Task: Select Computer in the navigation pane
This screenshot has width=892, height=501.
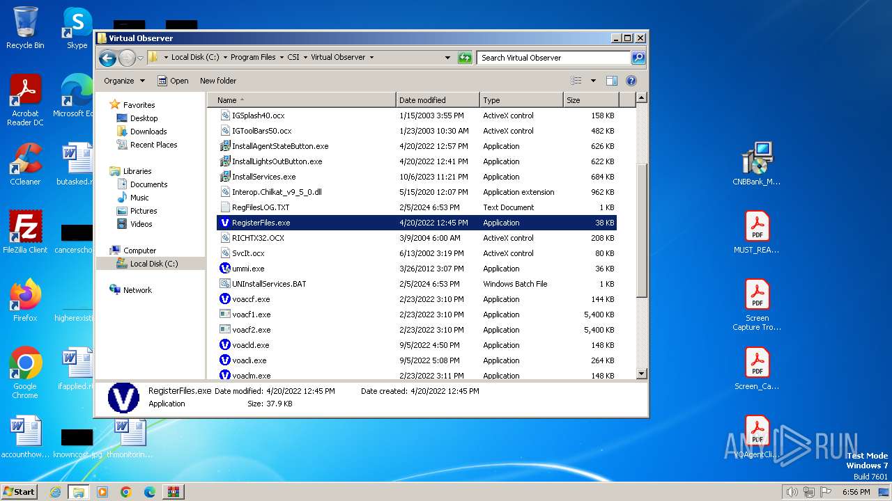Action: click(139, 250)
